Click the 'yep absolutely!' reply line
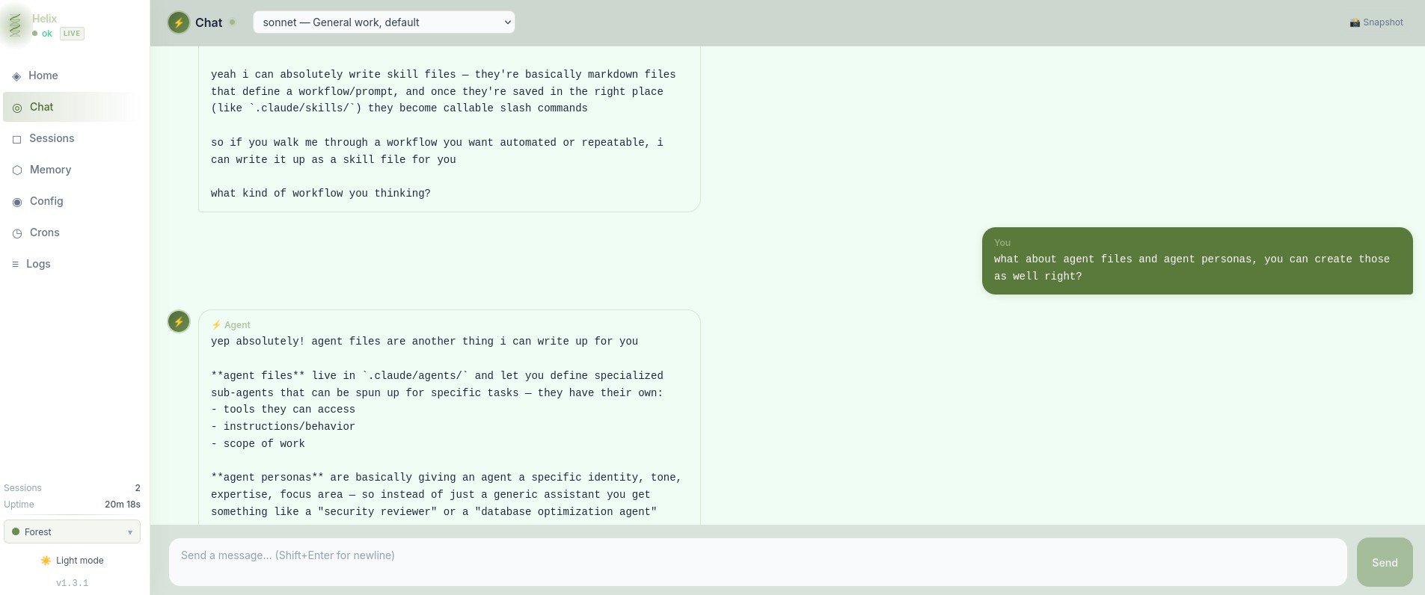 [424, 342]
